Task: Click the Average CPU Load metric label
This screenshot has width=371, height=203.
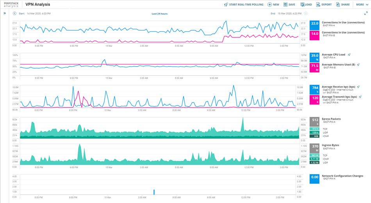Action: (334, 55)
